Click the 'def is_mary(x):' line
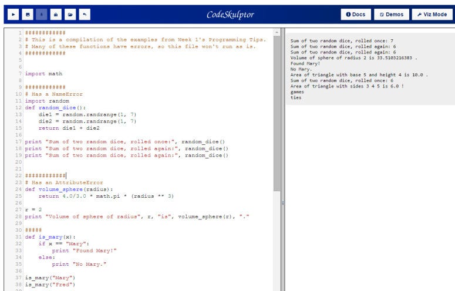This screenshot has height=291, width=455. [x=50, y=237]
